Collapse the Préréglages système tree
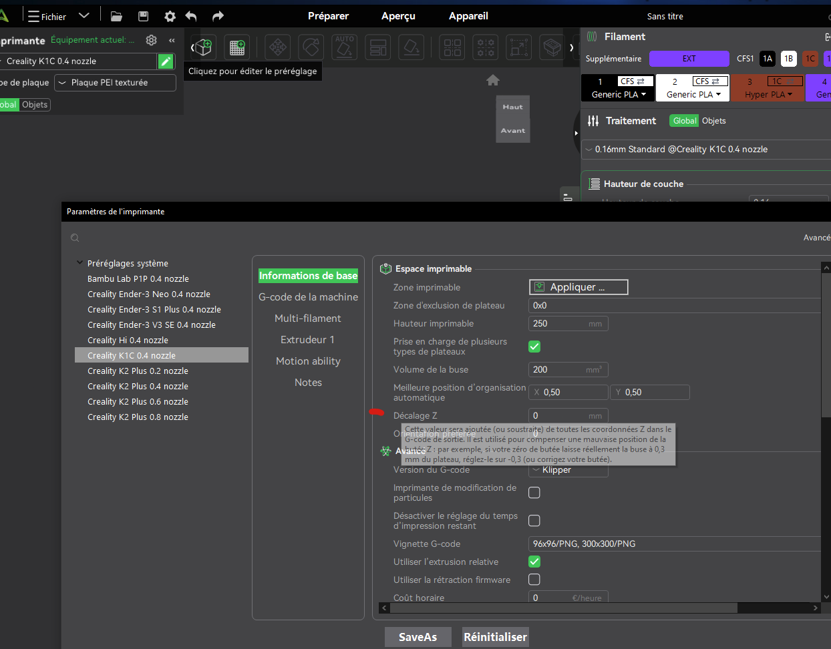Image resolution: width=831 pixels, height=649 pixels. [80, 263]
